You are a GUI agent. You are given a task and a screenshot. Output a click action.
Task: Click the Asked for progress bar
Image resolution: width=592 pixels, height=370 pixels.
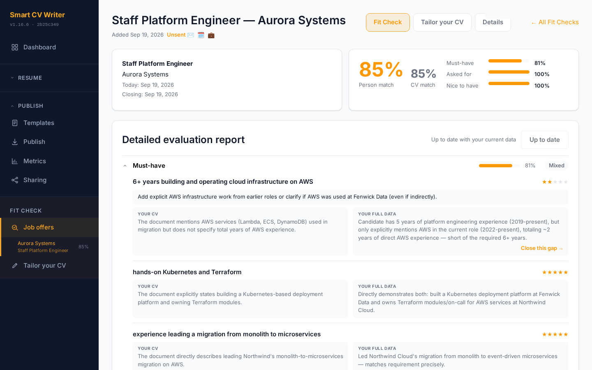coord(509,72)
